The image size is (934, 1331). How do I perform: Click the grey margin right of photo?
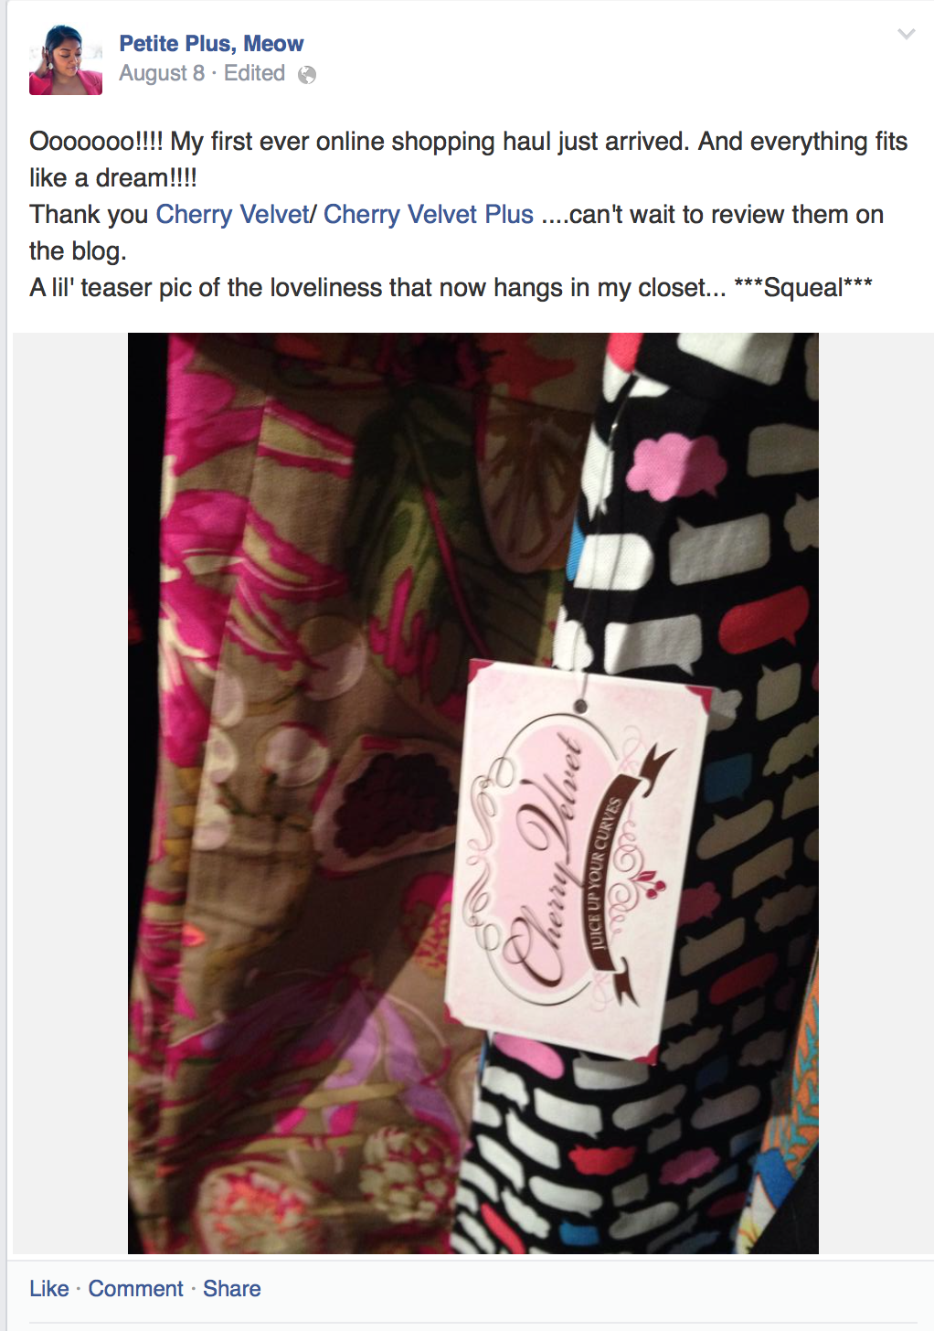click(876, 793)
